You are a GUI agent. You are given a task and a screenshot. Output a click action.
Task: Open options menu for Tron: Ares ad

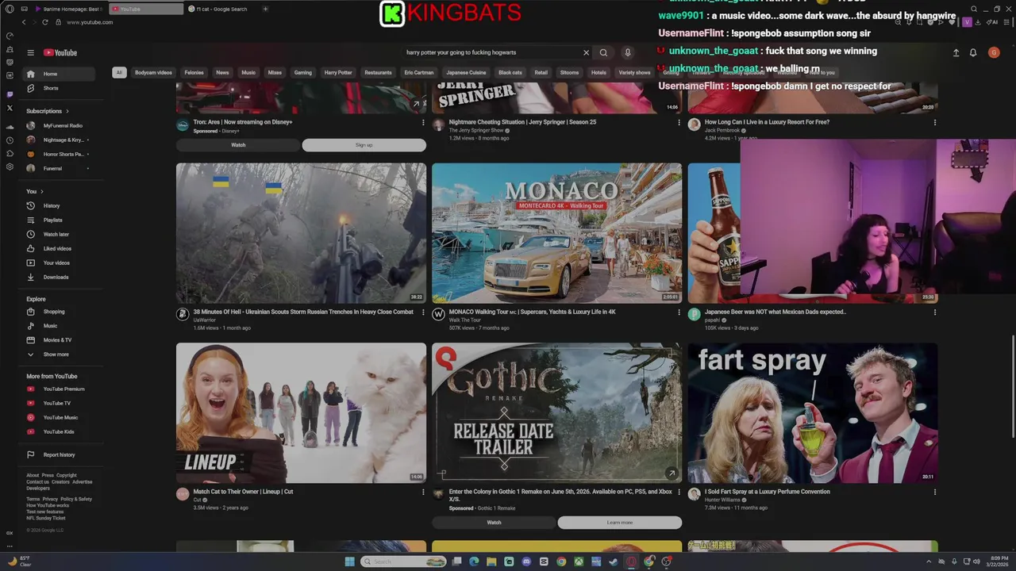coord(423,122)
